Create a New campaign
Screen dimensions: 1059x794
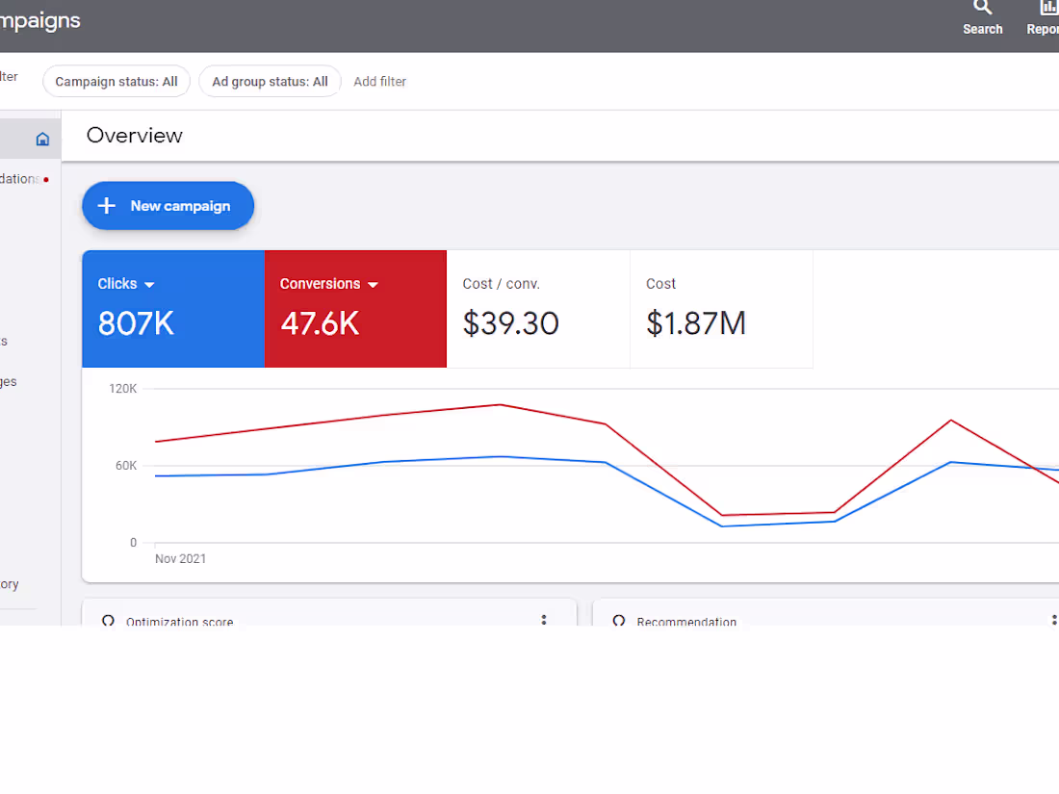click(x=168, y=205)
